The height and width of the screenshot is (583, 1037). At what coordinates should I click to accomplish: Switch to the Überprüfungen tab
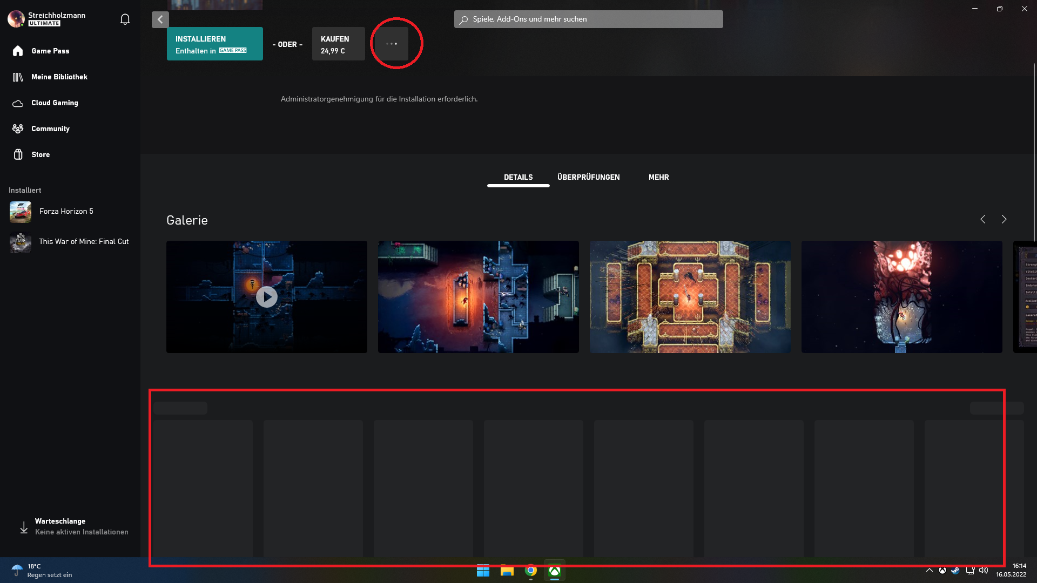click(x=588, y=177)
